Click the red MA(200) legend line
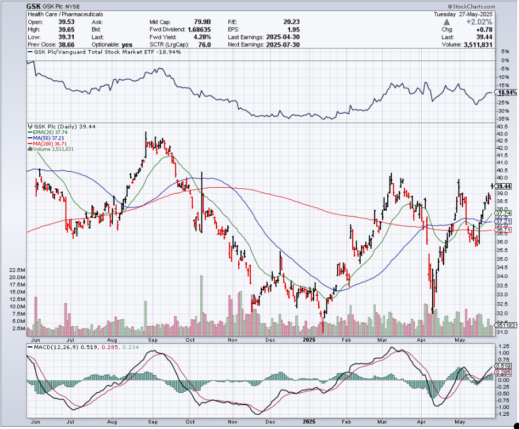Screen dimensions: 519x429 pos(30,144)
